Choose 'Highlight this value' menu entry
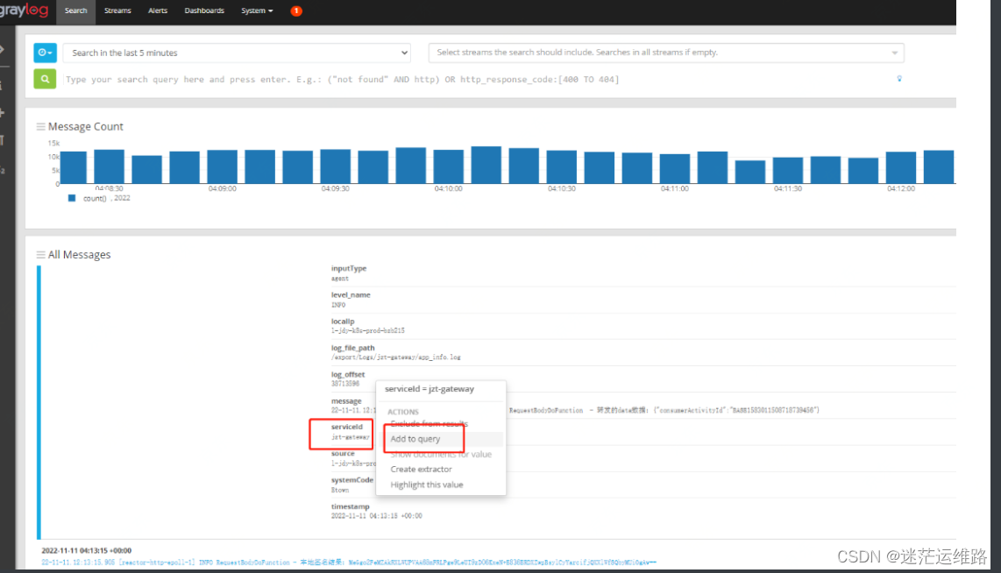The height and width of the screenshot is (573, 1001). click(427, 485)
